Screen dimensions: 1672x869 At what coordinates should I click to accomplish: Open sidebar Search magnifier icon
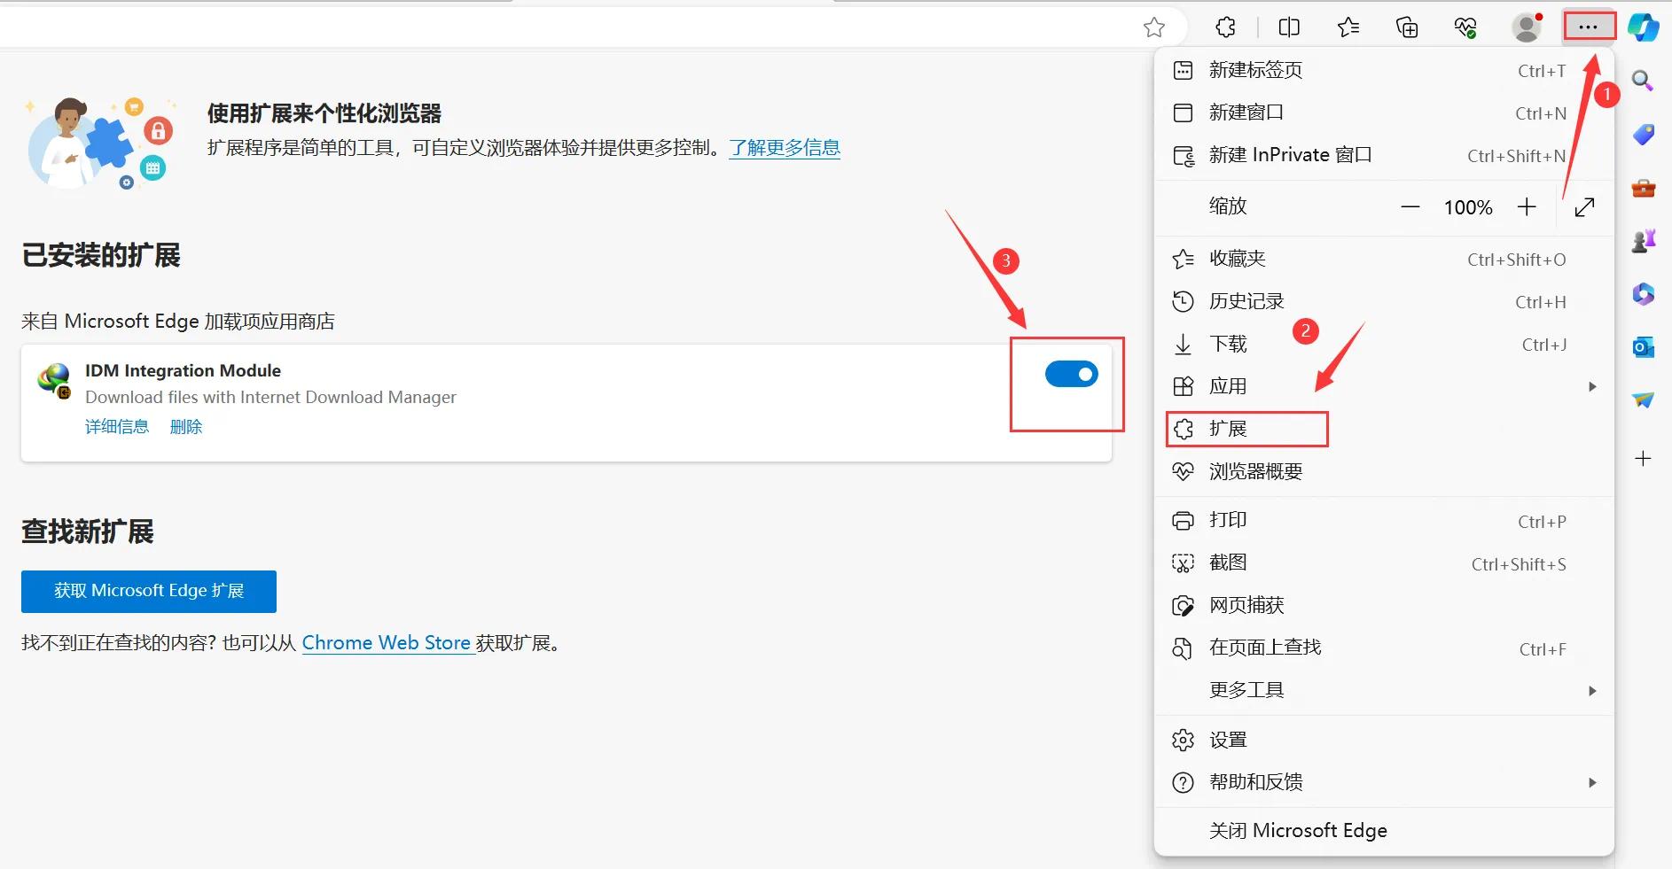pos(1643,81)
